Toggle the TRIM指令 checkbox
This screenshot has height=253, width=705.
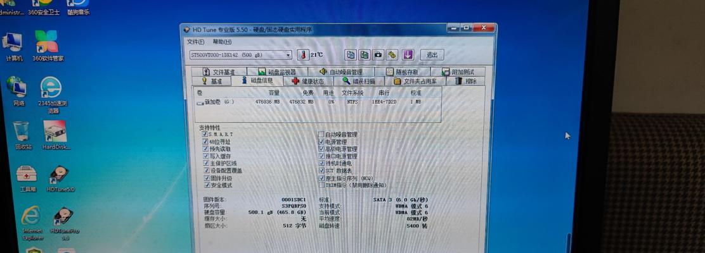point(321,185)
